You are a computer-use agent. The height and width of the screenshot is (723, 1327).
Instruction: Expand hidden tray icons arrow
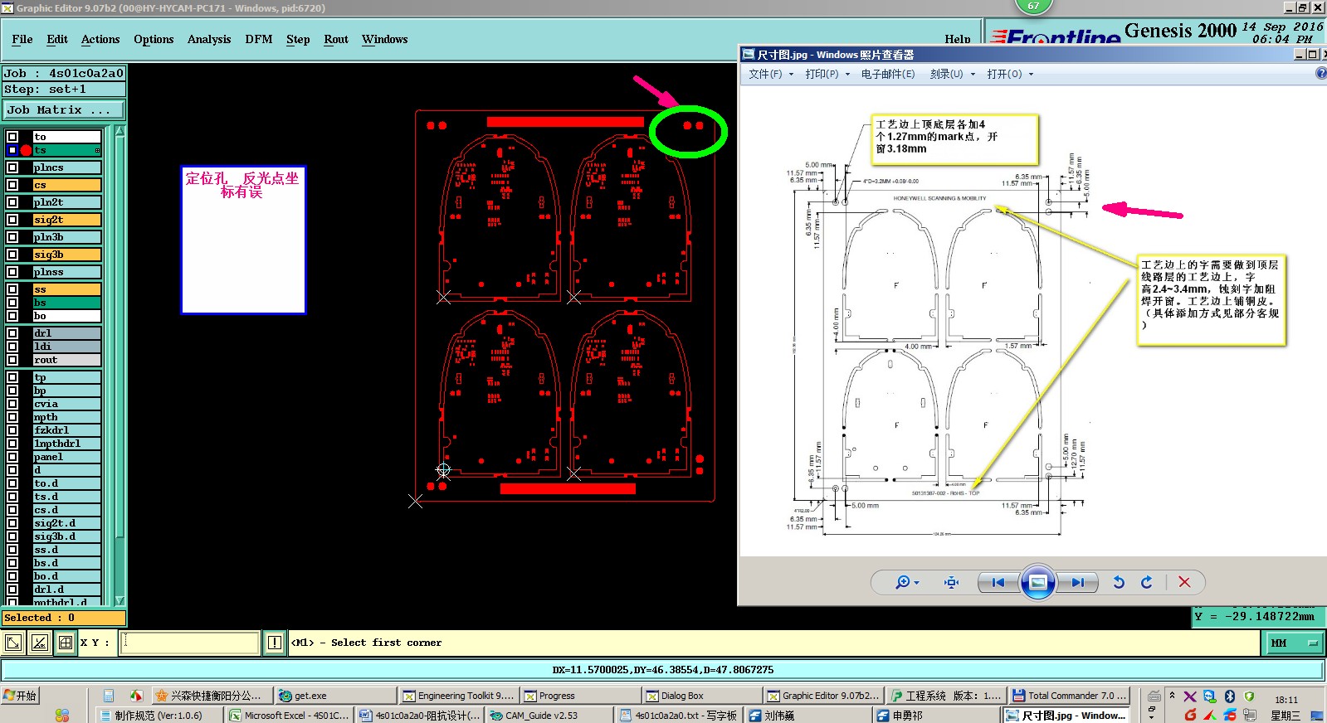click(1172, 695)
